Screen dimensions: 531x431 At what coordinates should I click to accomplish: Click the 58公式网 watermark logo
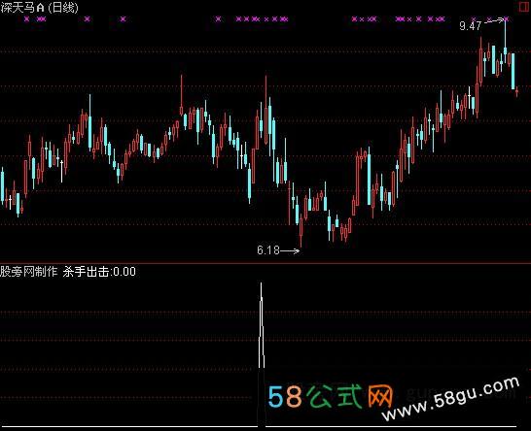(x=330, y=396)
